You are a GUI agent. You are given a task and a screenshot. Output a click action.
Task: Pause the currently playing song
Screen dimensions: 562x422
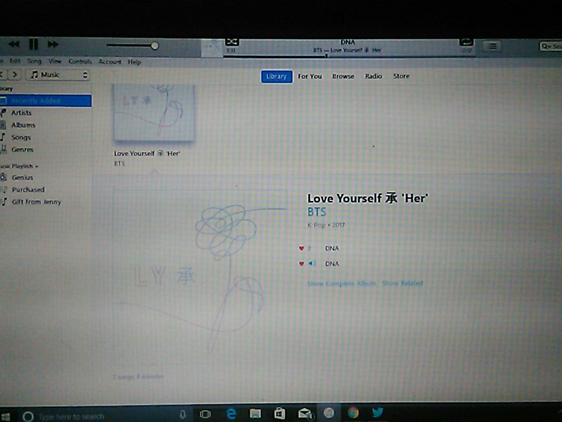click(33, 44)
